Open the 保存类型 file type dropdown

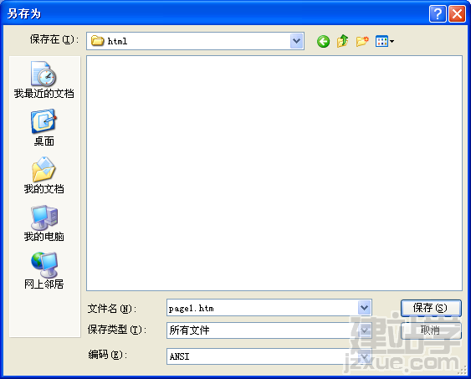coord(365,330)
